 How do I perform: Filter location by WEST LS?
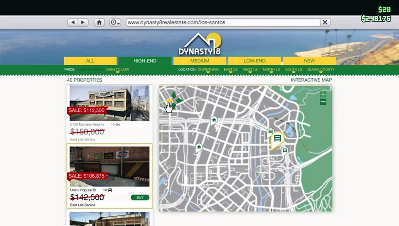(x=250, y=70)
